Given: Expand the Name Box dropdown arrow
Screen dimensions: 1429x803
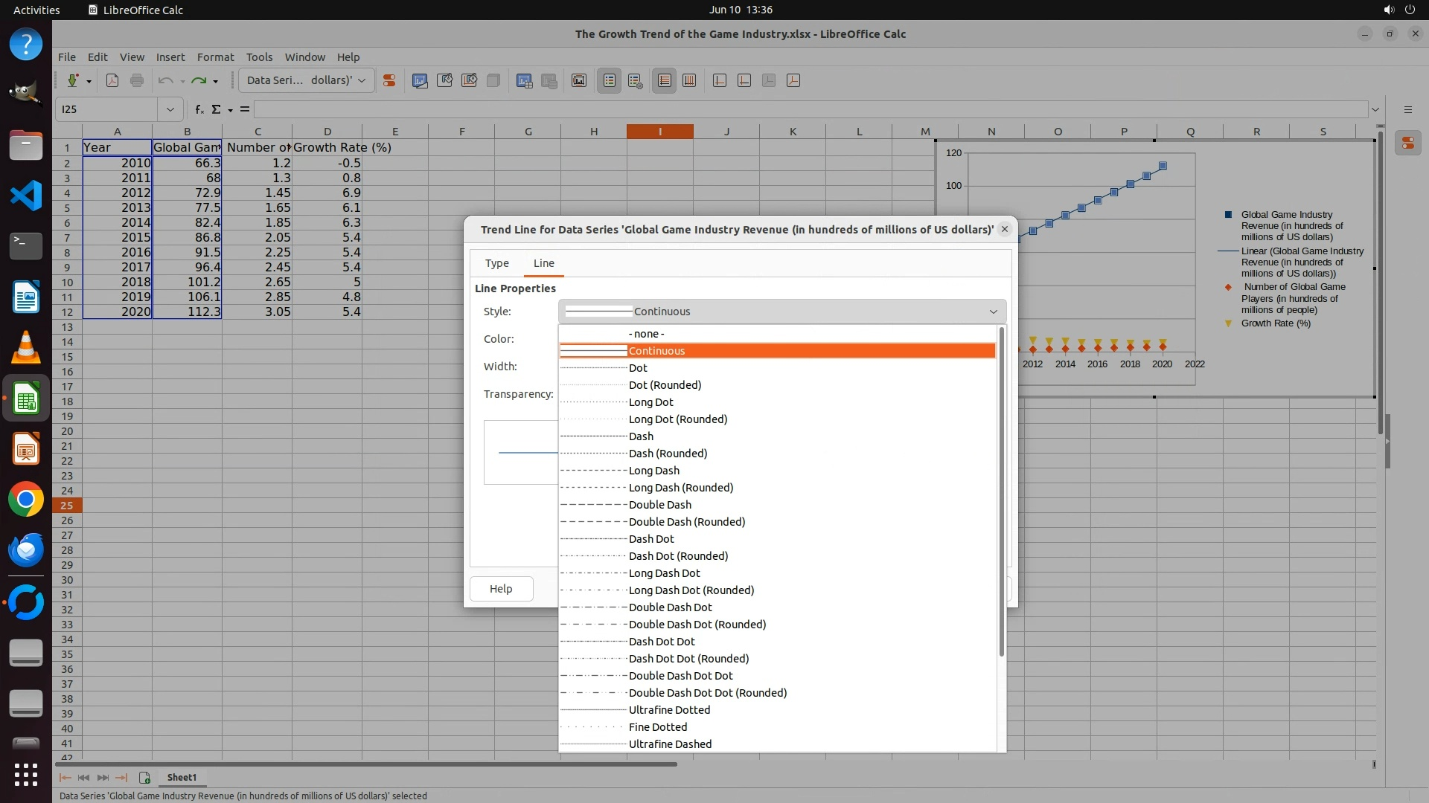Looking at the screenshot, I should [170, 109].
